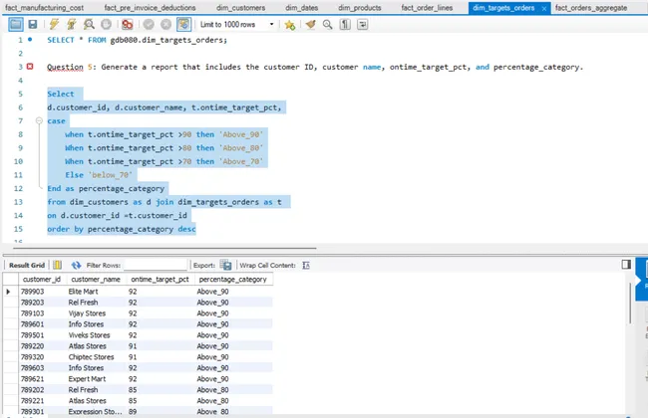Image resolution: width=648 pixels, height=418 pixels.
Task: Save snippet with star icon
Action: 290,25
